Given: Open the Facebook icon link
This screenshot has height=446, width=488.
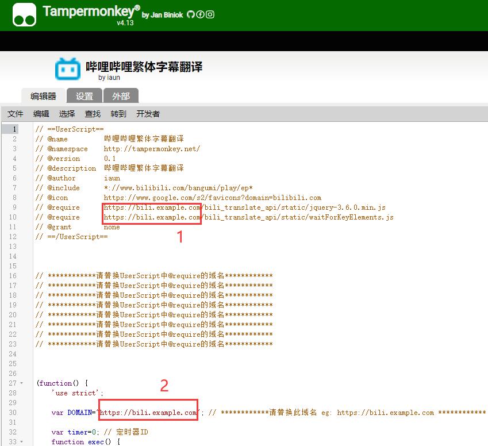Looking at the screenshot, I should click(200, 15).
